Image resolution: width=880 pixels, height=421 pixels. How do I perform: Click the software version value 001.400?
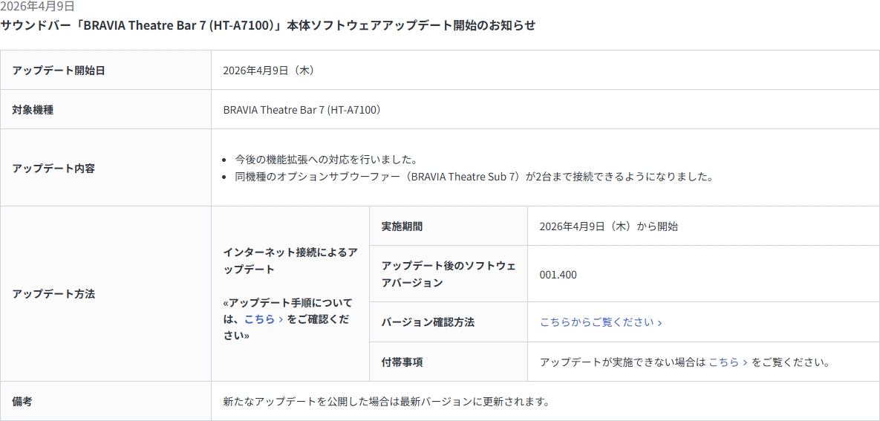[558, 275]
